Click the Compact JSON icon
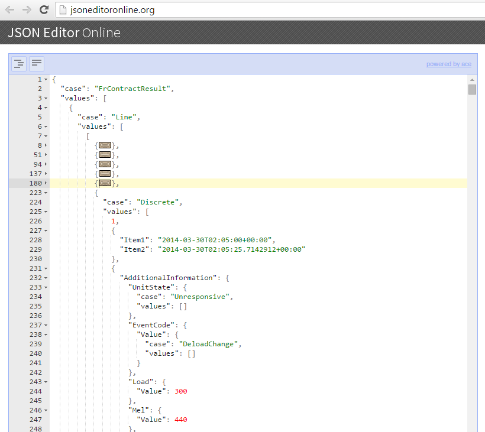The width and height of the screenshot is (485, 432). pos(36,63)
